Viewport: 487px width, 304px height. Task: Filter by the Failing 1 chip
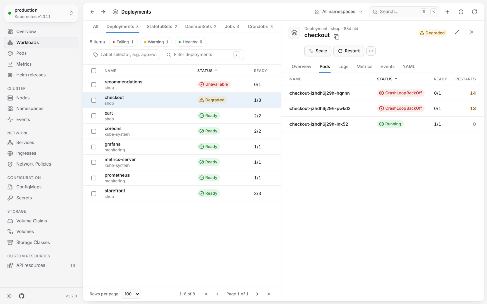point(123,42)
